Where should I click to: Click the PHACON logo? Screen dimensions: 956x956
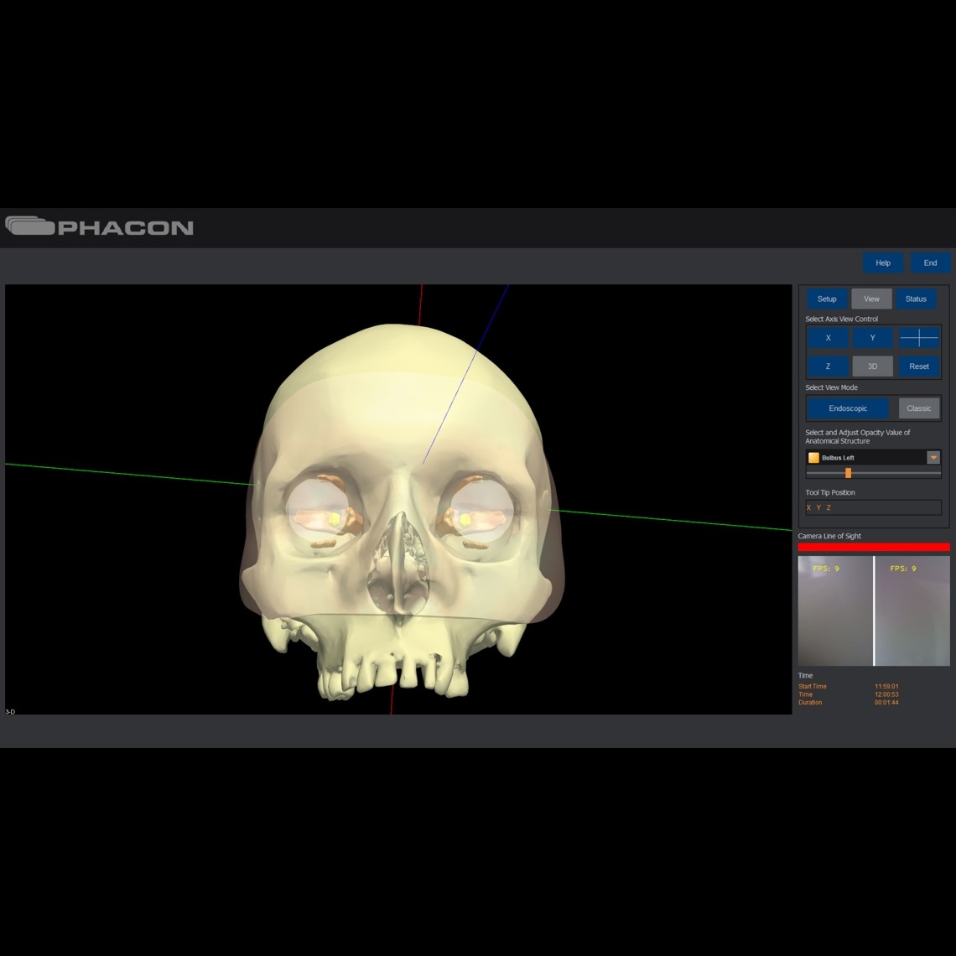pyautogui.click(x=100, y=227)
